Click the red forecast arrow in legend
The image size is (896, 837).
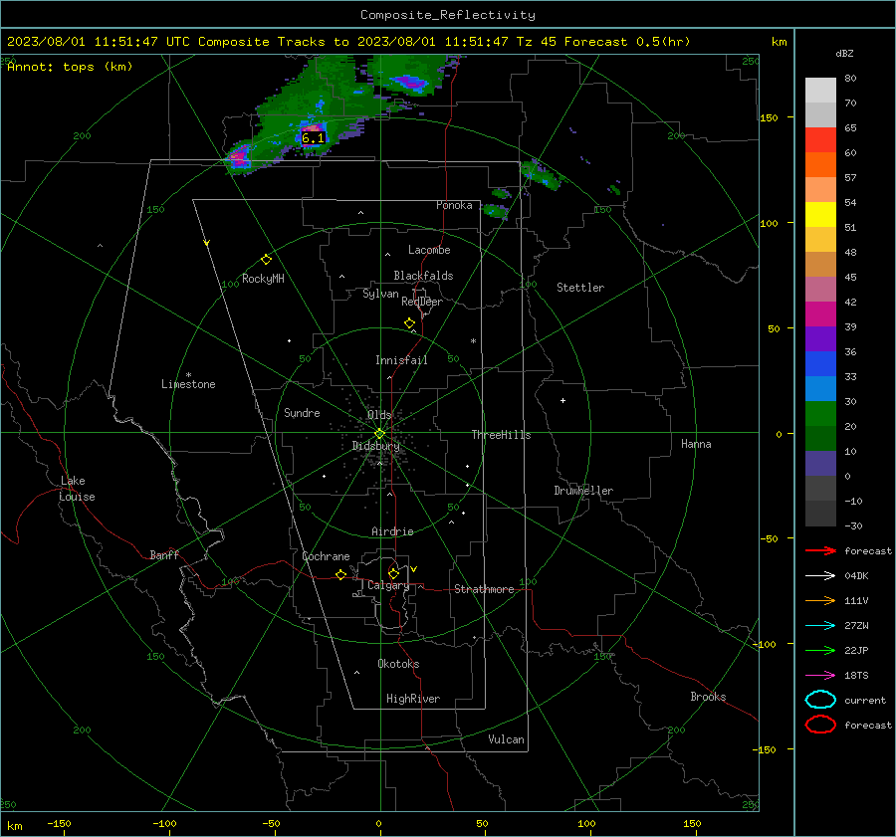point(820,550)
